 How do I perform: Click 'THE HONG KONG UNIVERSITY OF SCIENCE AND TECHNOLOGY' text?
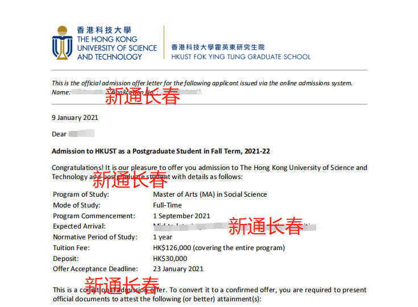coord(117,48)
